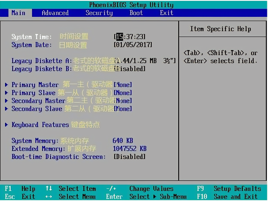
Task: Click the Tab, Shift-Tab help text
Action: 220,57
